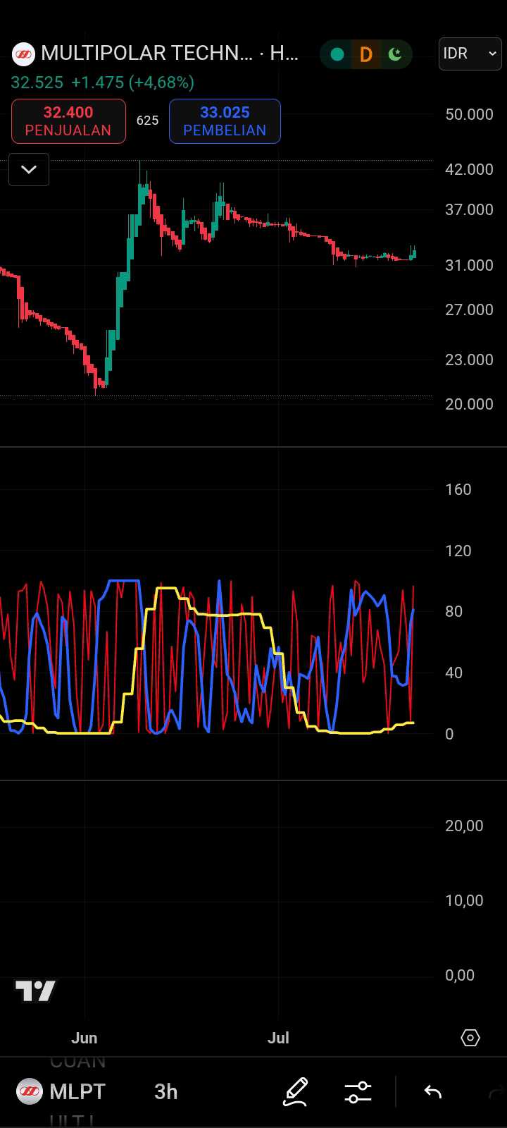Tap the 23.000 price axis label
This screenshot has width=507, height=1128.
(469, 360)
